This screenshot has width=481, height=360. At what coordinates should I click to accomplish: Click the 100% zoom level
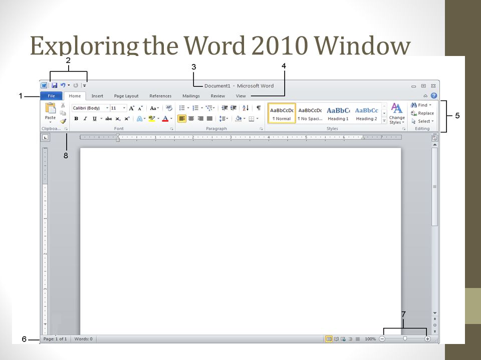(x=370, y=339)
